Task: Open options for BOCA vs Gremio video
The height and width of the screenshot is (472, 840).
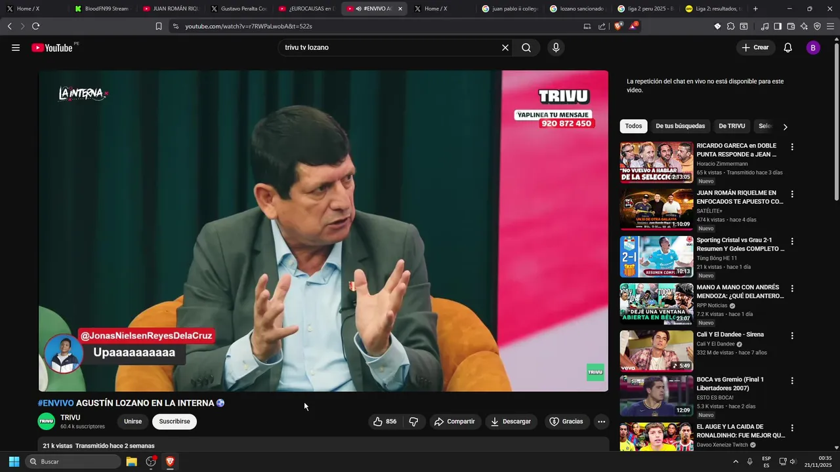Action: point(792,380)
